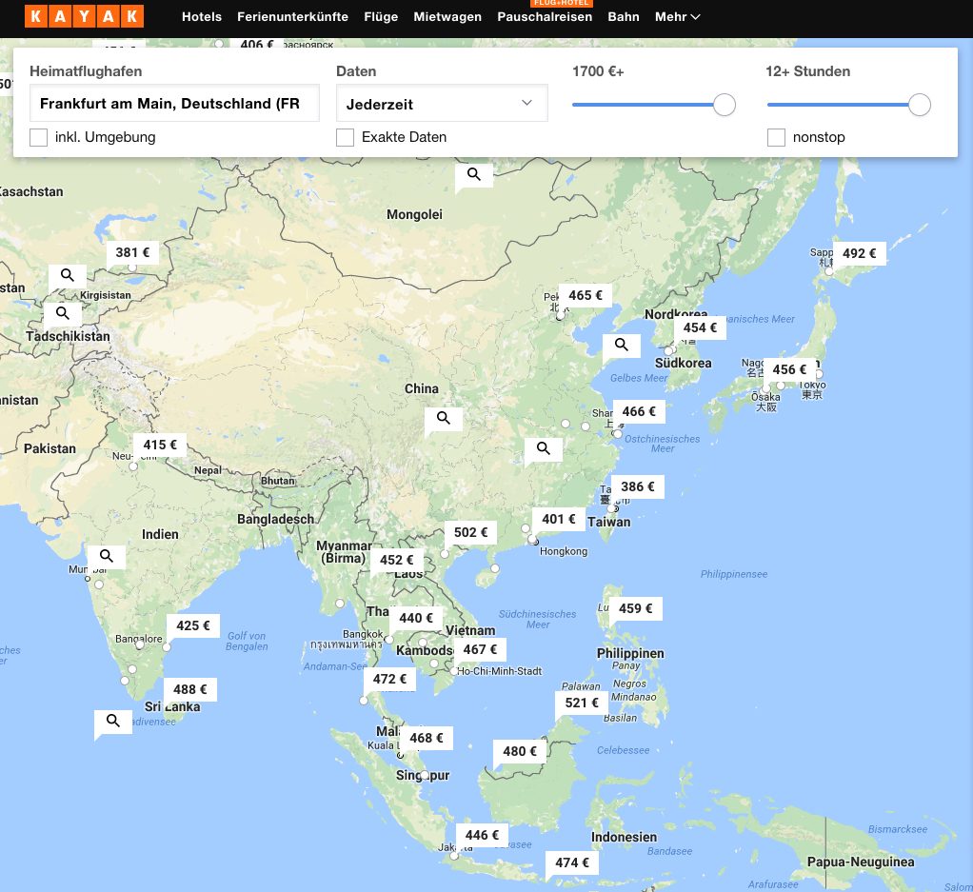Click the search magnifier marker over Mongolia
The height and width of the screenshot is (892, 973).
(473, 174)
